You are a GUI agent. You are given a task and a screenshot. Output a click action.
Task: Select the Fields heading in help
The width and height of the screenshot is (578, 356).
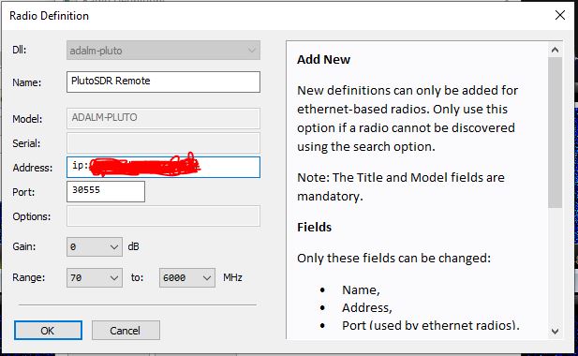click(315, 227)
